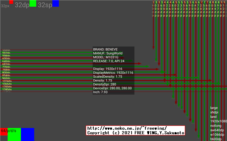Click the DensityDpi: 280 entry
The width and height of the screenshot is (227, 141).
(105, 84)
